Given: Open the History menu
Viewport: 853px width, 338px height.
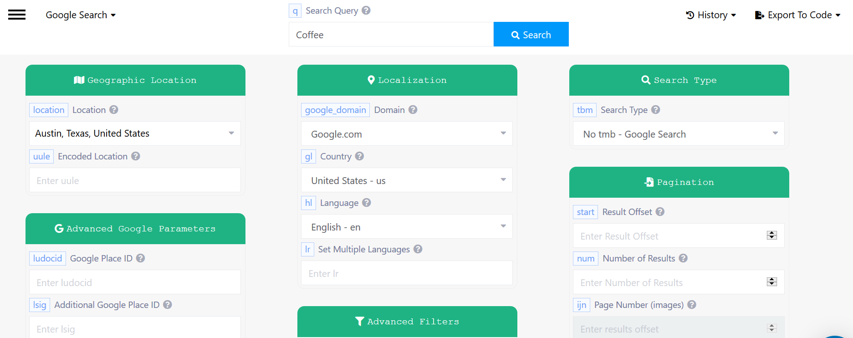Looking at the screenshot, I should [x=711, y=15].
